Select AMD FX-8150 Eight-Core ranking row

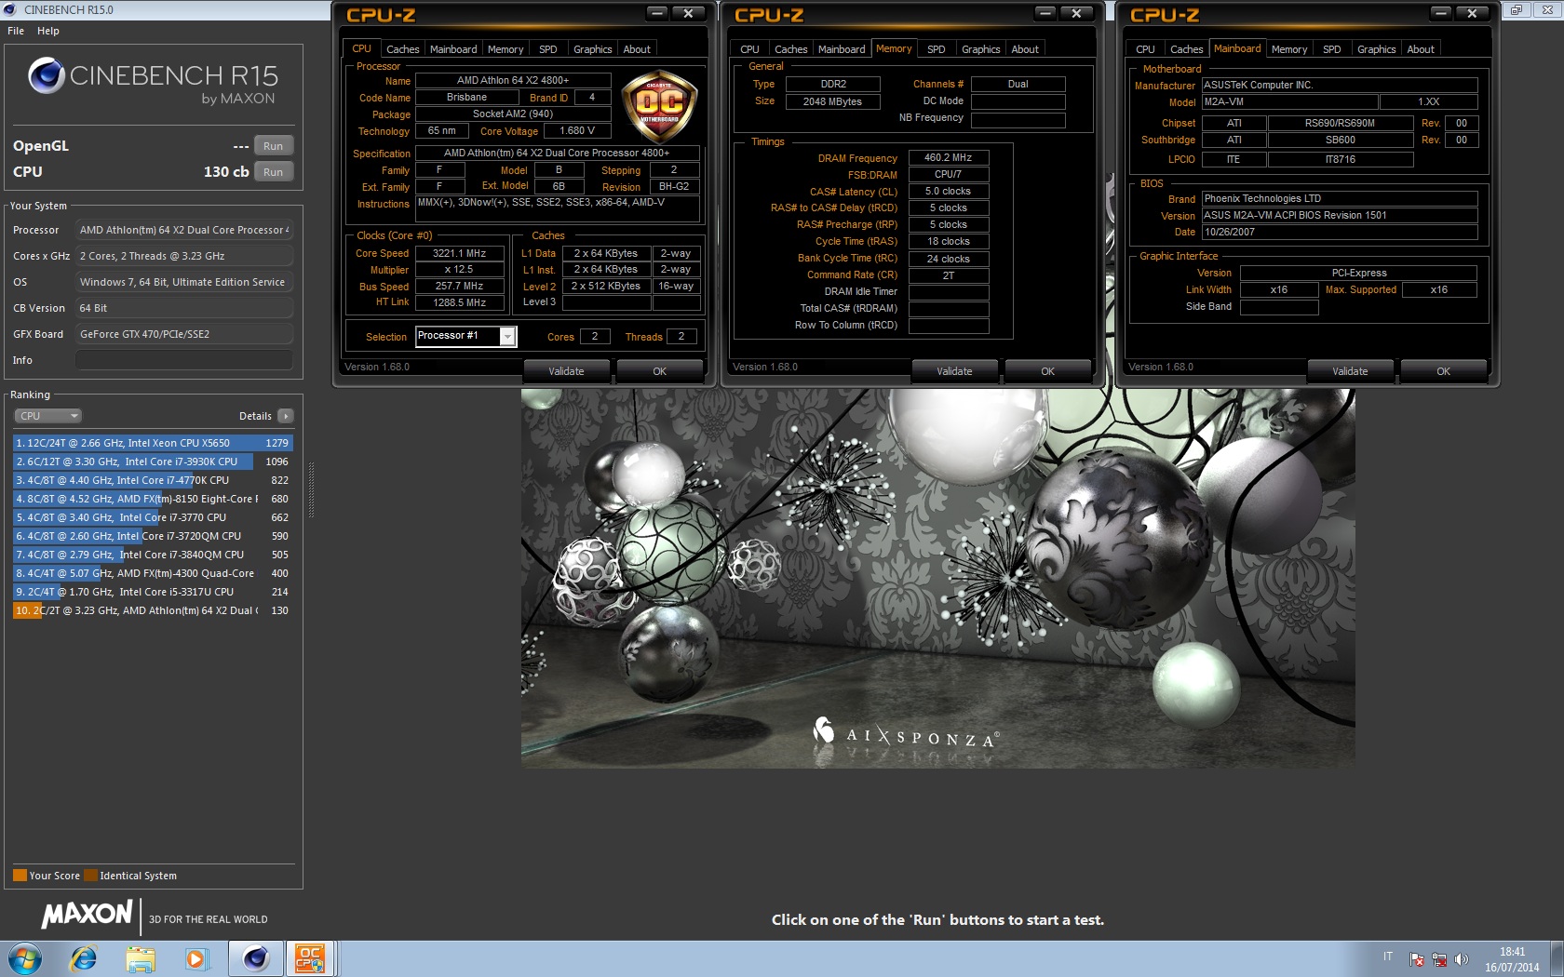154,499
